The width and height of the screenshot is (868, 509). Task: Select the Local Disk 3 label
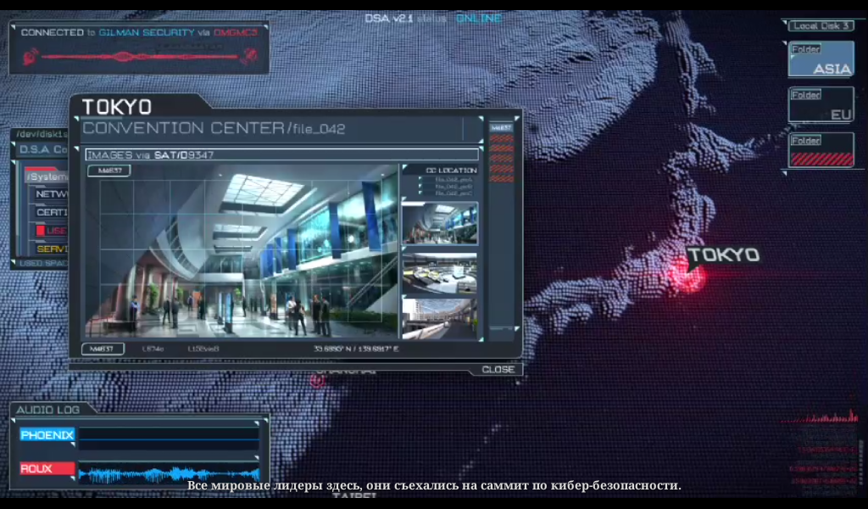coord(821,26)
